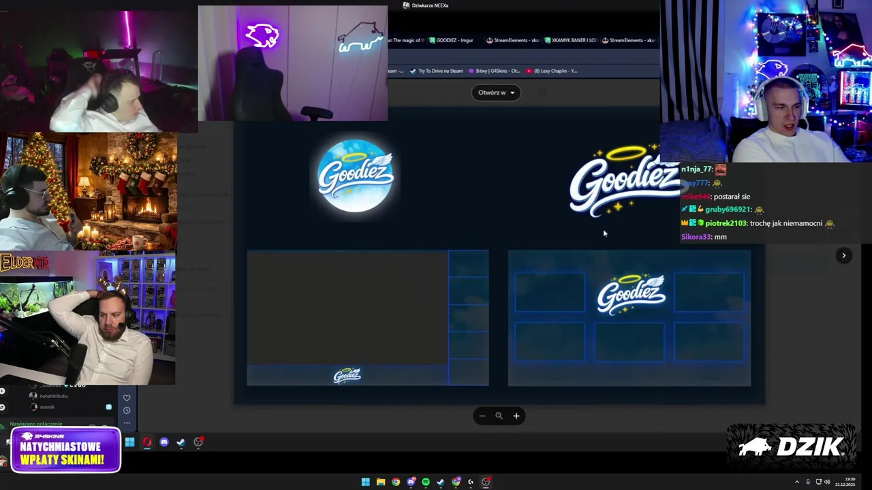
Task: Click the magnifier zoom reset icon
Action: [499, 416]
